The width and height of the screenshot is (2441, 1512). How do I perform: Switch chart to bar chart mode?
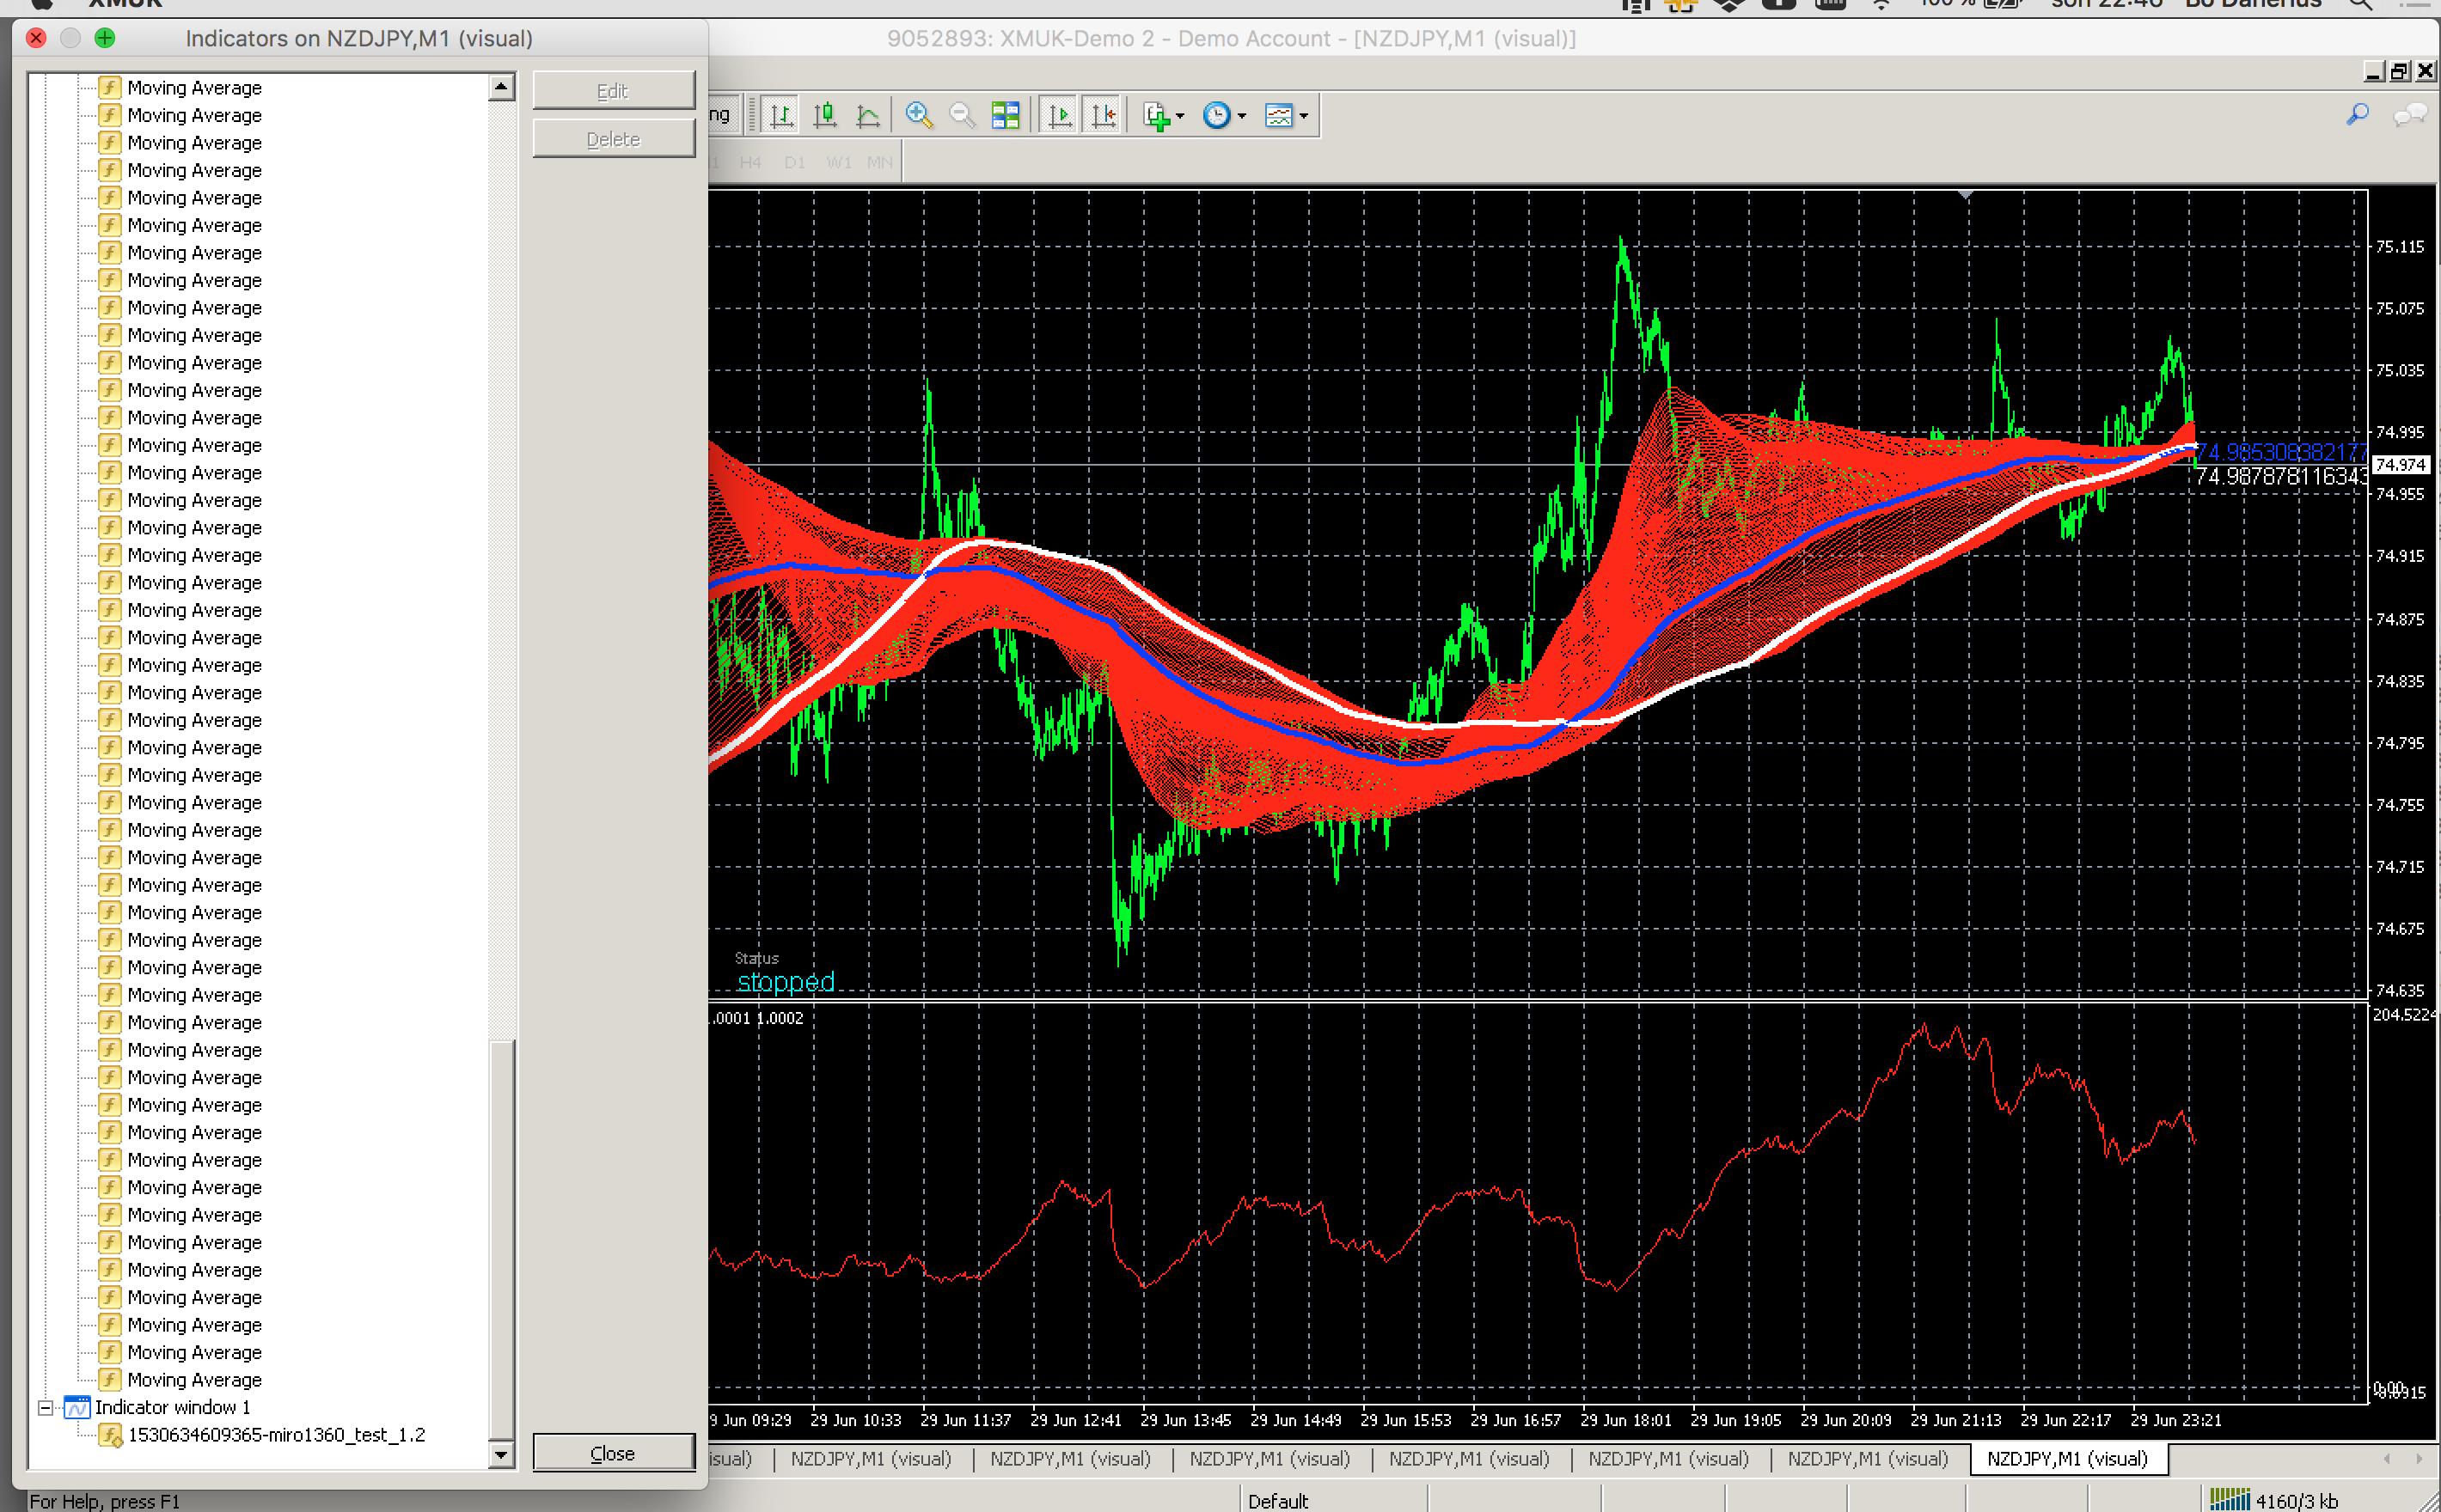tap(781, 116)
